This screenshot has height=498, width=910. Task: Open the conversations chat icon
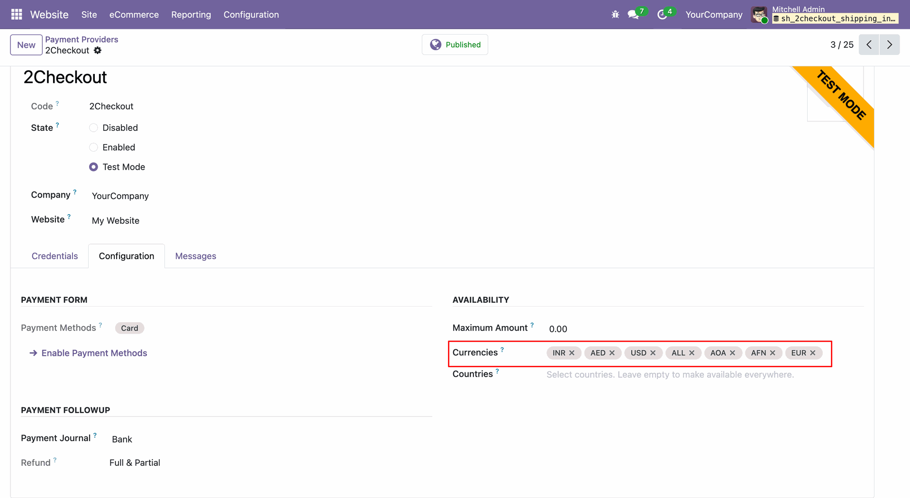point(633,15)
